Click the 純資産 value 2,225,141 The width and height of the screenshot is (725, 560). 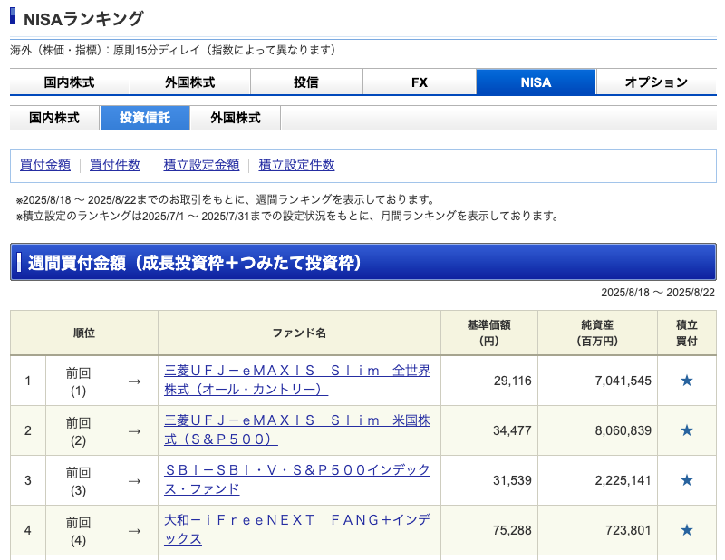point(623,480)
